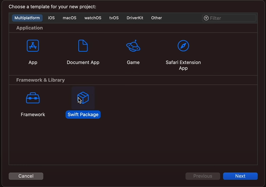
Task: Click the Filter text field
Action: pyautogui.click(x=229, y=18)
